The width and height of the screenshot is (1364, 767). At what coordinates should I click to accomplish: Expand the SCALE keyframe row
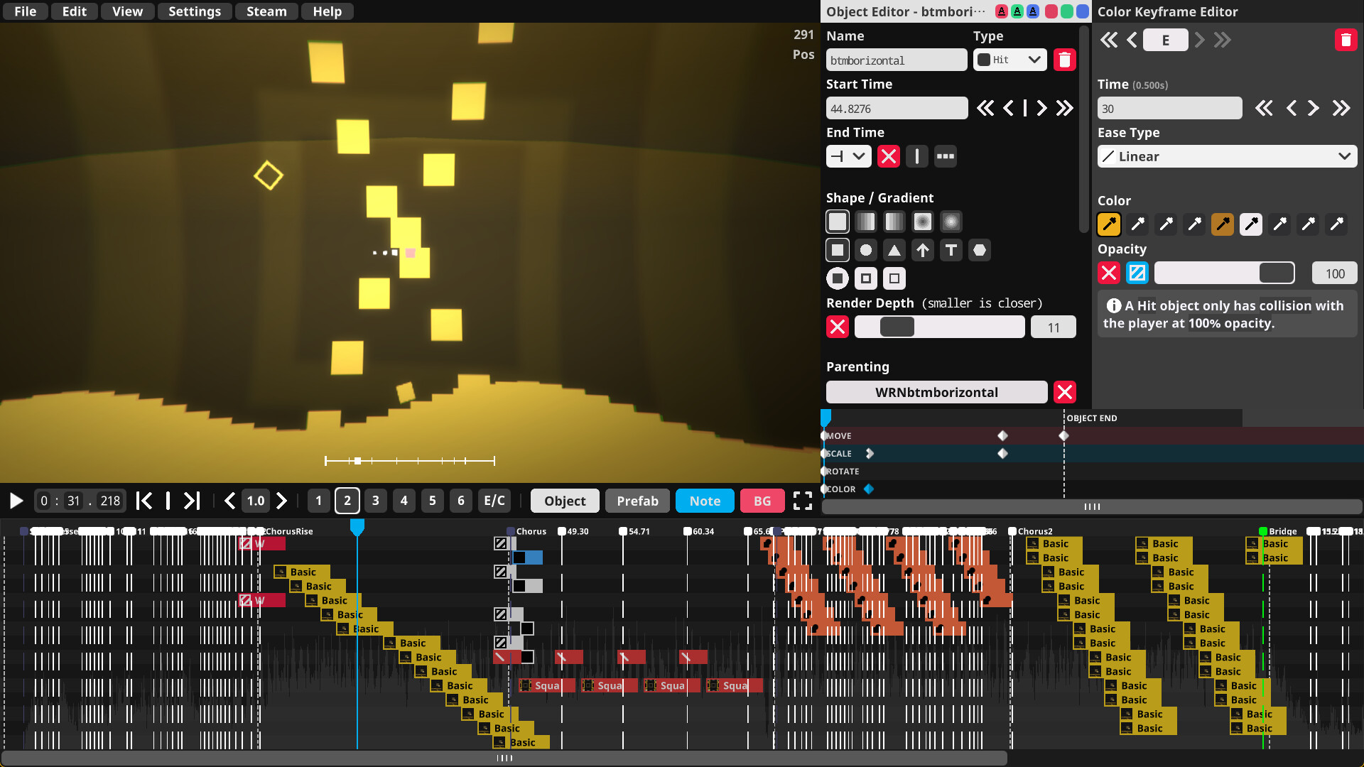[870, 453]
